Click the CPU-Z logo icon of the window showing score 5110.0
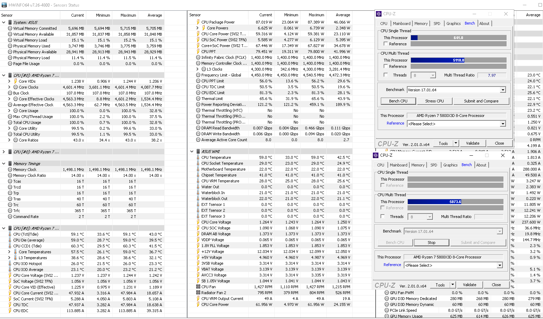Screen dimensions: 543x319 pos(379,14)
